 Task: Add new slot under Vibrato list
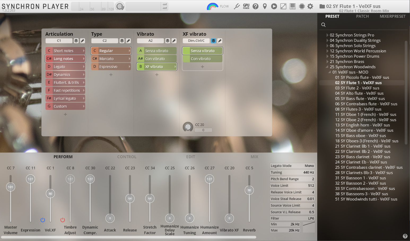pyautogui.click(x=157, y=75)
